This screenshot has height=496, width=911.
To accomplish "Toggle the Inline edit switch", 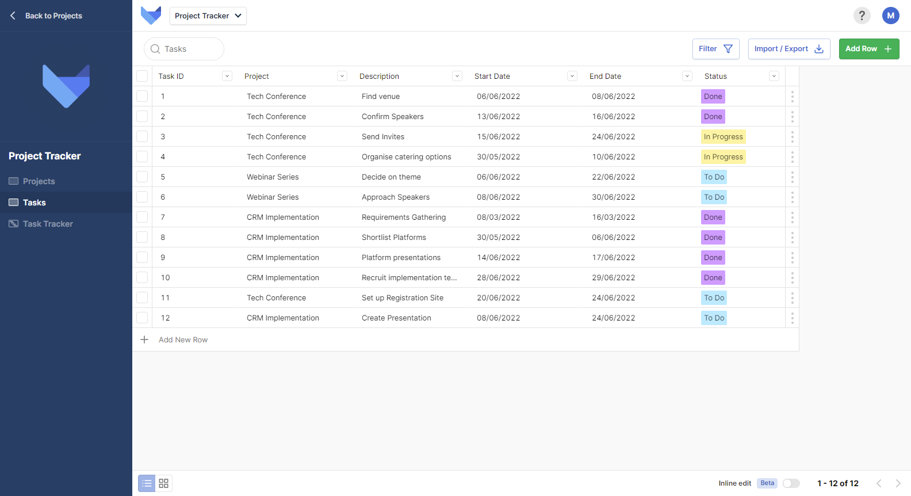I will tap(791, 483).
